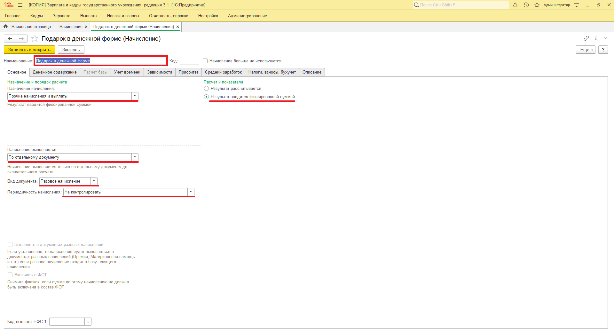
Task: Open the Выплаты menu
Action: pos(89,16)
